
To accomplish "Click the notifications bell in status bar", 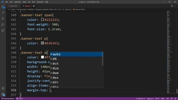I will [x=175, y=99].
